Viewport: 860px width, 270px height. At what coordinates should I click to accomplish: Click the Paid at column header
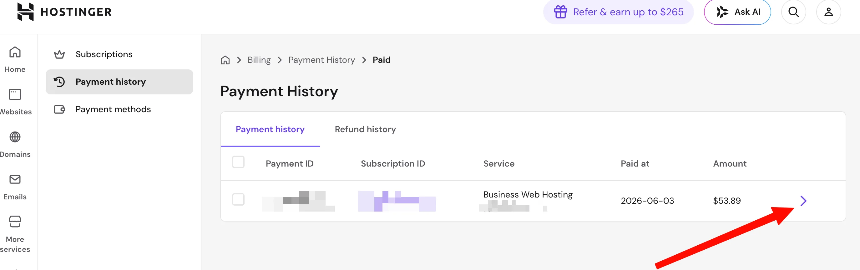(635, 163)
